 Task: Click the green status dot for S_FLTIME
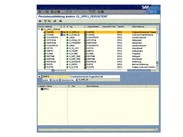tap(67, 54)
